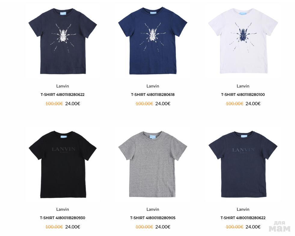Click the 24.00€ price of white spider shirt
The height and width of the screenshot is (236, 295).
click(x=253, y=104)
